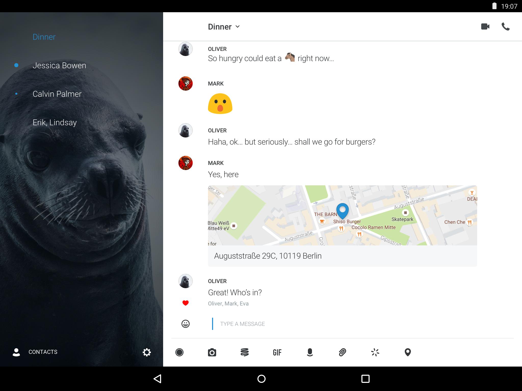The height and width of the screenshot is (391, 522).
Task: Open the emoji keyboard
Action: pyautogui.click(x=185, y=324)
